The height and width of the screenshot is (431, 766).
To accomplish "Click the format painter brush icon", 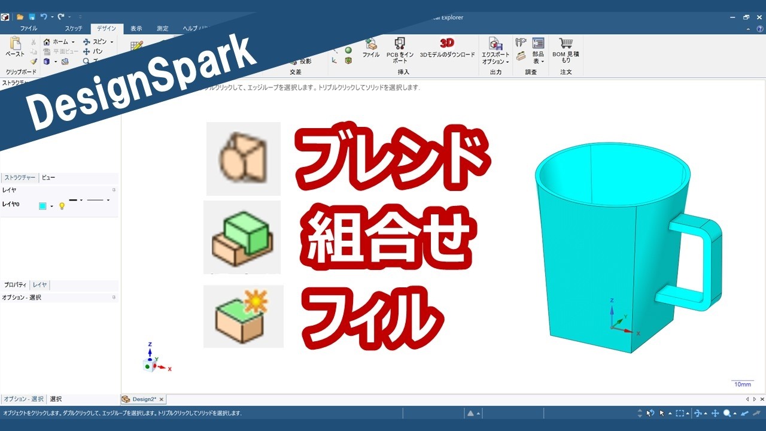I will (x=34, y=61).
